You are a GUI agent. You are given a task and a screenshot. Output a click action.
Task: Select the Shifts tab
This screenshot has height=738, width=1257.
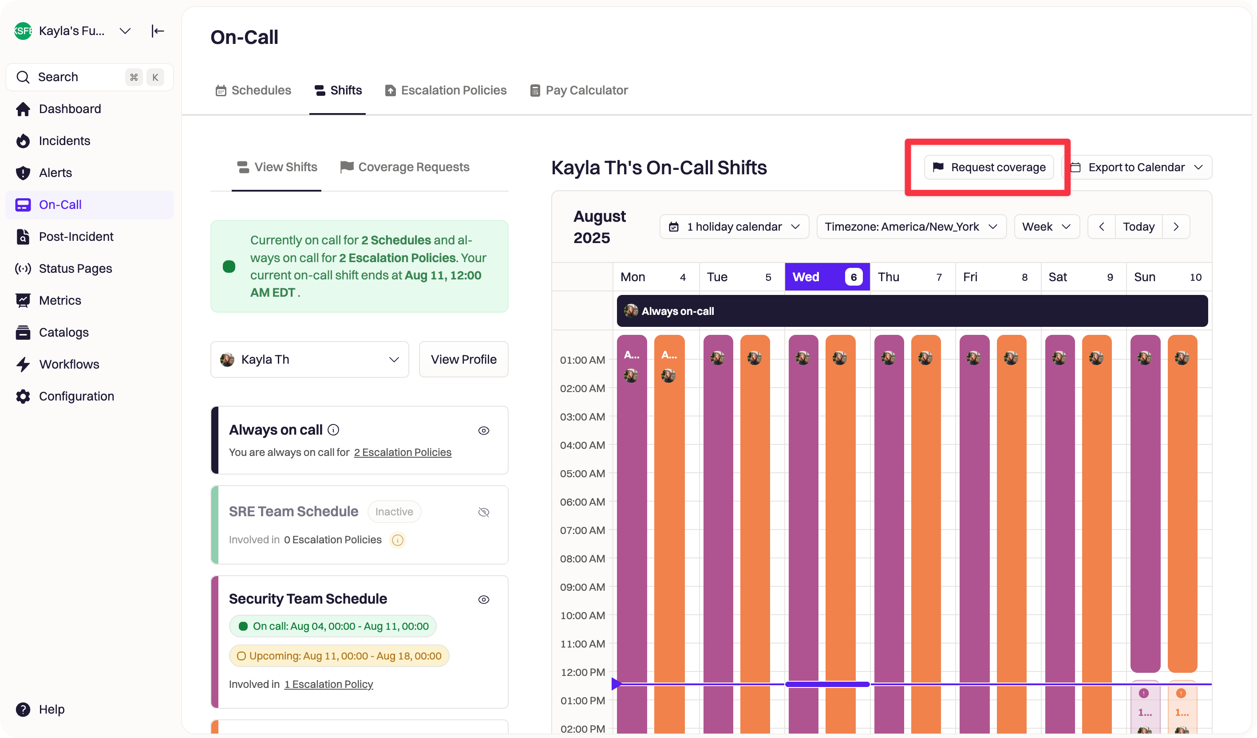pyautogui.click(x=338, y=90)
